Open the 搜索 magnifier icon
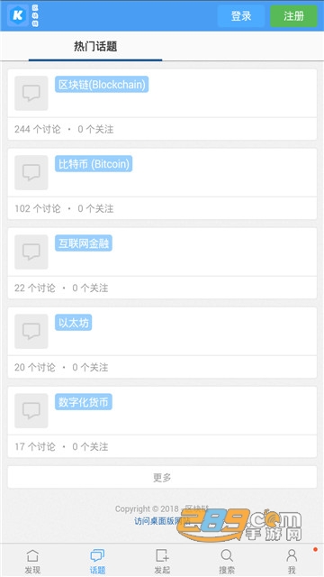 pos(227,555)
